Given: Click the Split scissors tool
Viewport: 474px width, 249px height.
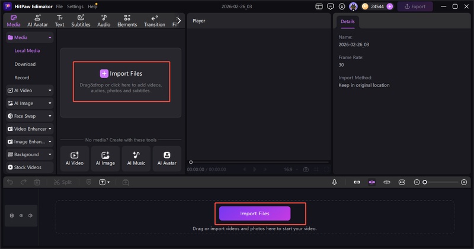Looking at the screenshot, I should (63, 182).
